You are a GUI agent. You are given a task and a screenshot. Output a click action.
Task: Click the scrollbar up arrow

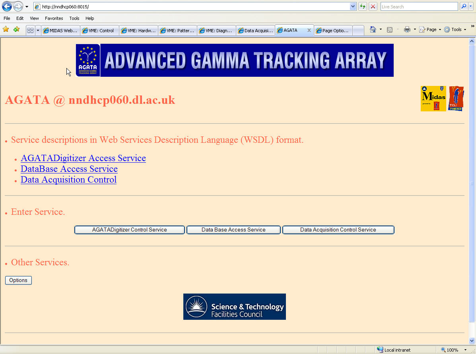point(472,41)
